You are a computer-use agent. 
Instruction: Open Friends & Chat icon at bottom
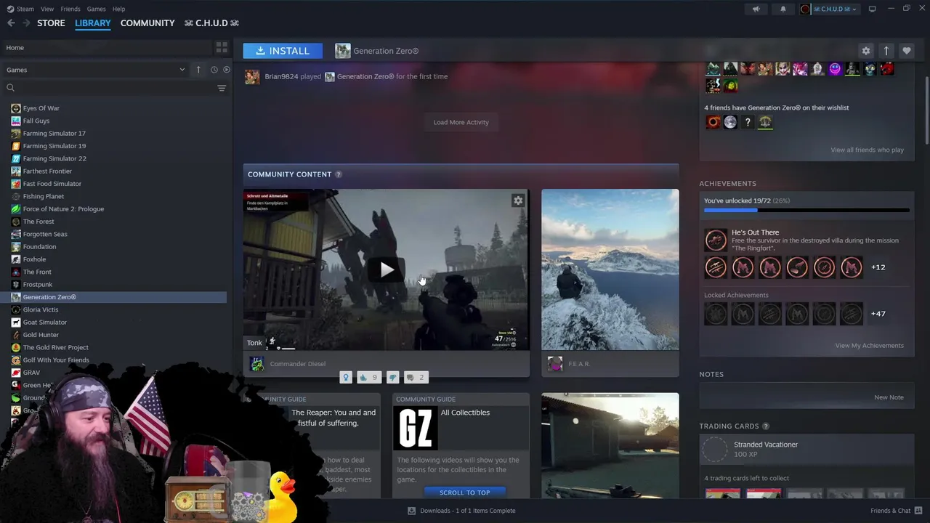[x=919, y=511]
